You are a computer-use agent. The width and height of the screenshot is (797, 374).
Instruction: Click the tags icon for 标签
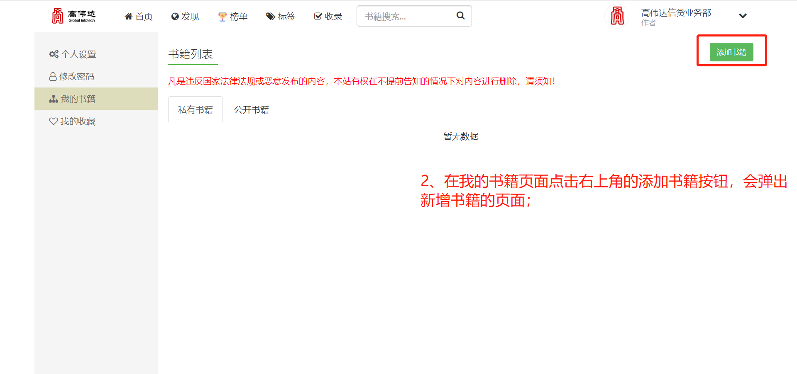(271, 17)
